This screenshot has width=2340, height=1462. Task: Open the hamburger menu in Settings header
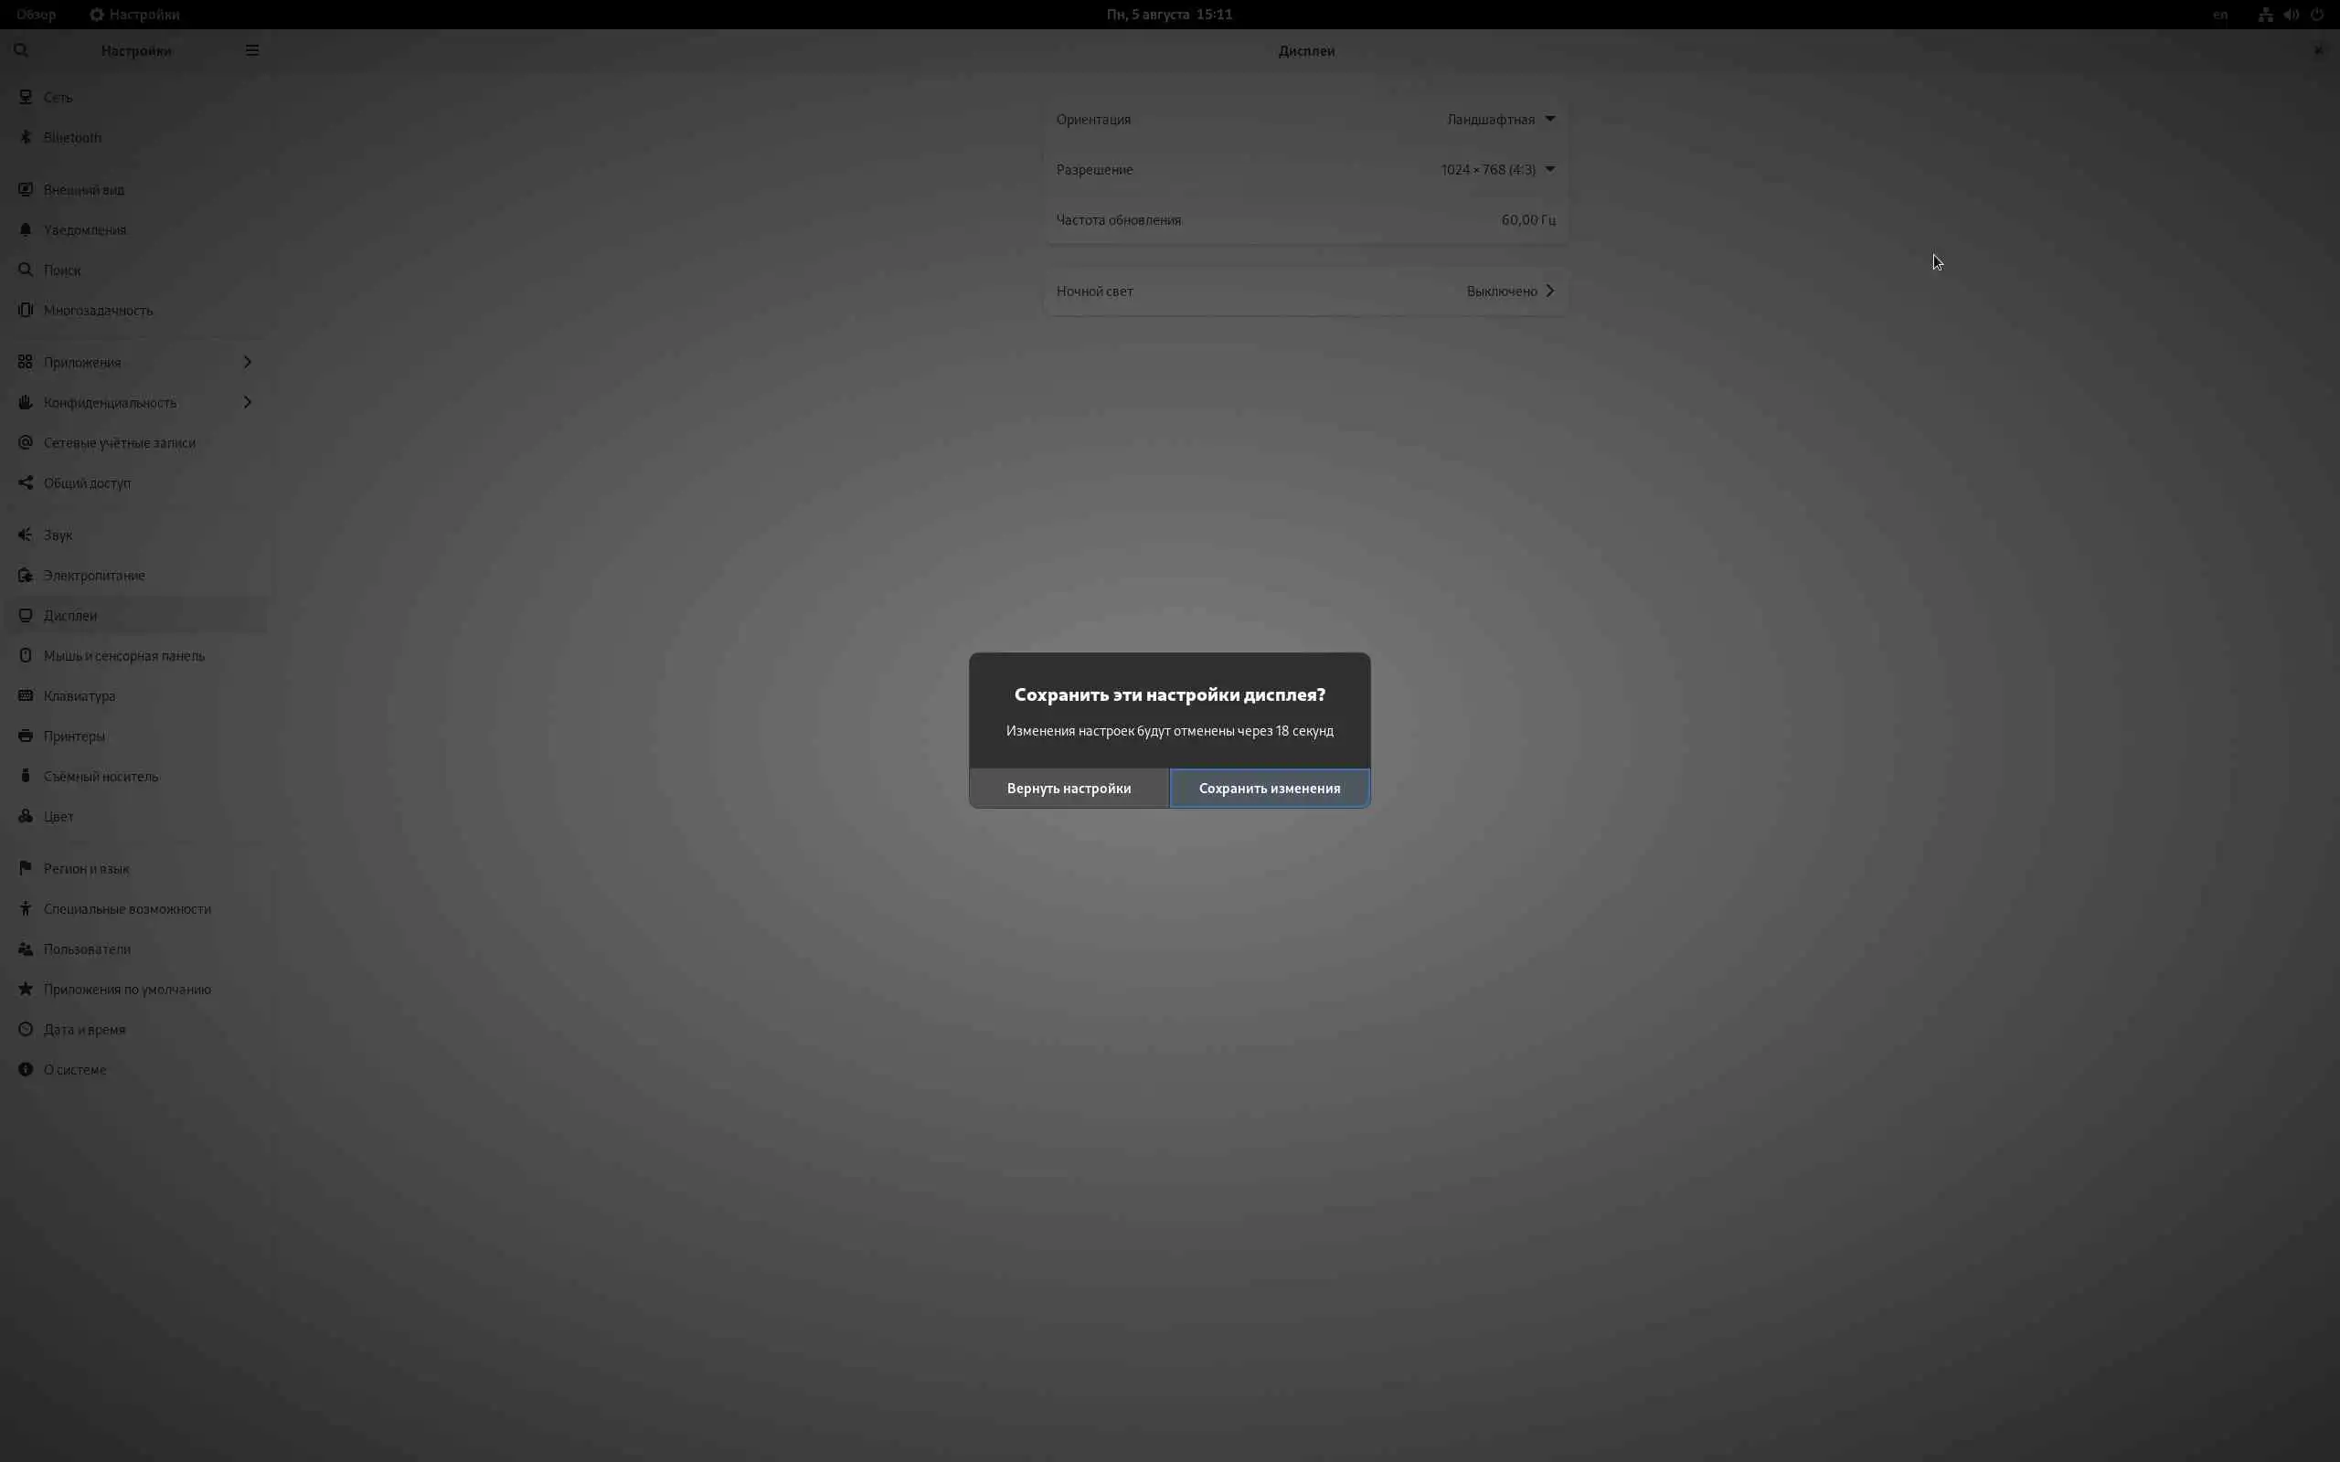point(252,50)
